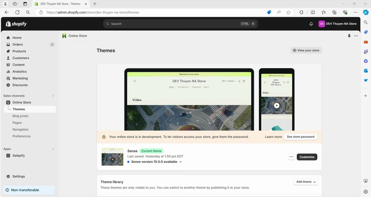Click the browser Back arrow
Screen dimensions: 371x197
click(7, 12)
